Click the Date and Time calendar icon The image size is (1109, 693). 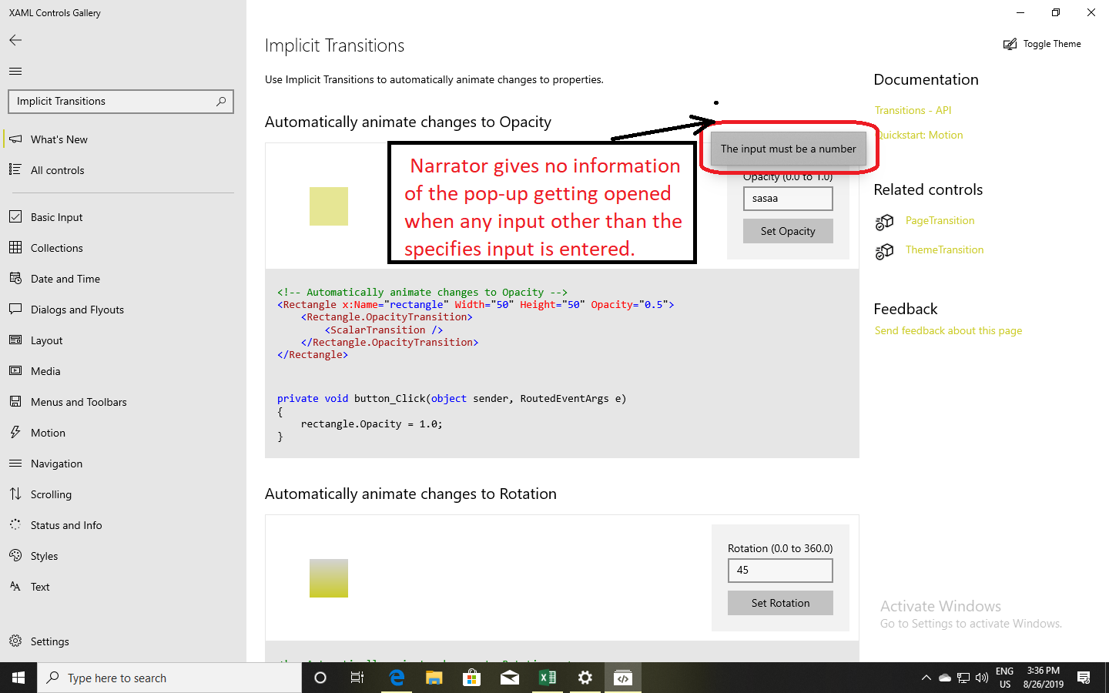pyautogui.click(x=16, y=278)
